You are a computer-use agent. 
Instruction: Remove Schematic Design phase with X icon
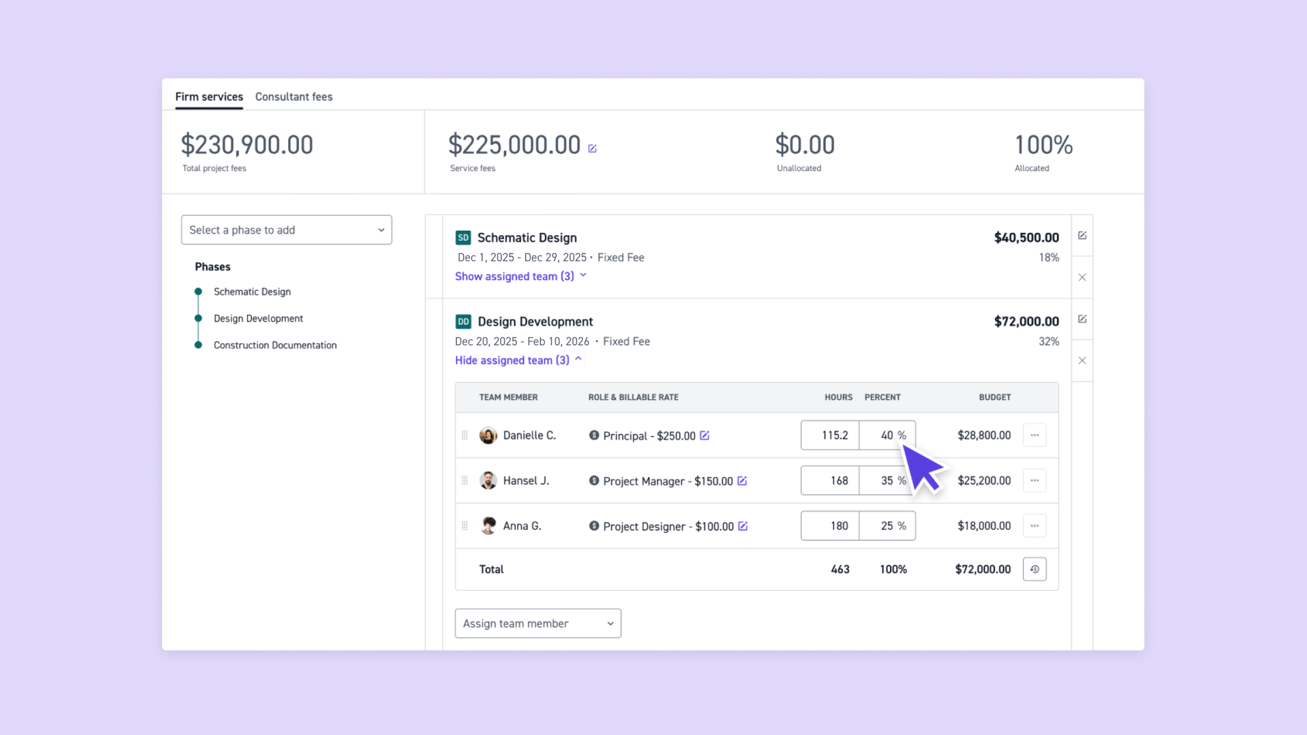tap(1082, 277)
